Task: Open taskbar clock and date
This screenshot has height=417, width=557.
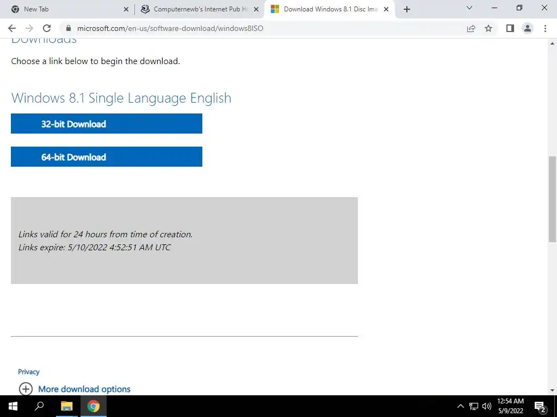Action: click(510, 406)
